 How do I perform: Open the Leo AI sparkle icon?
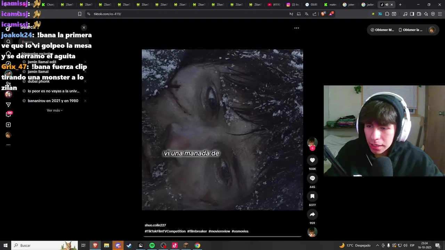426,14
